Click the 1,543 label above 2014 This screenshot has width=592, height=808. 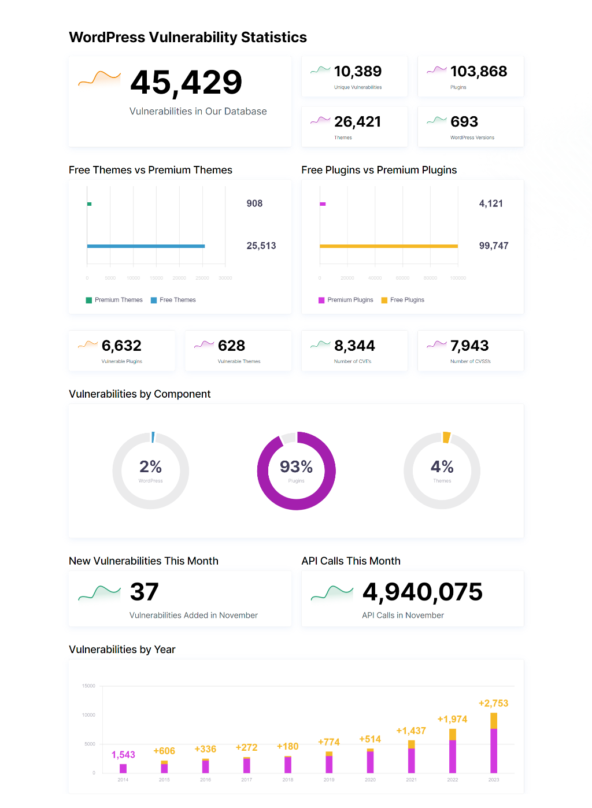coord(123,754)
